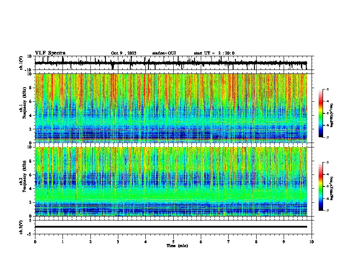Click the "4" kHz tick of ch.1 spectrogram
351x271 pixels.
tap(31, 116)
